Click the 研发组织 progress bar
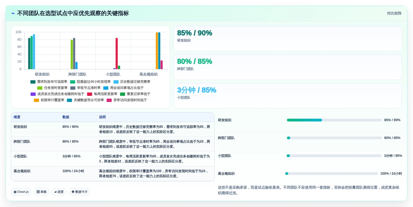 click(334, 120)
